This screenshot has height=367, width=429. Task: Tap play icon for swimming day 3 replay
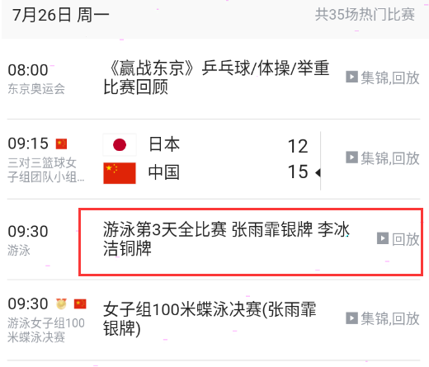tap(383, 238)
